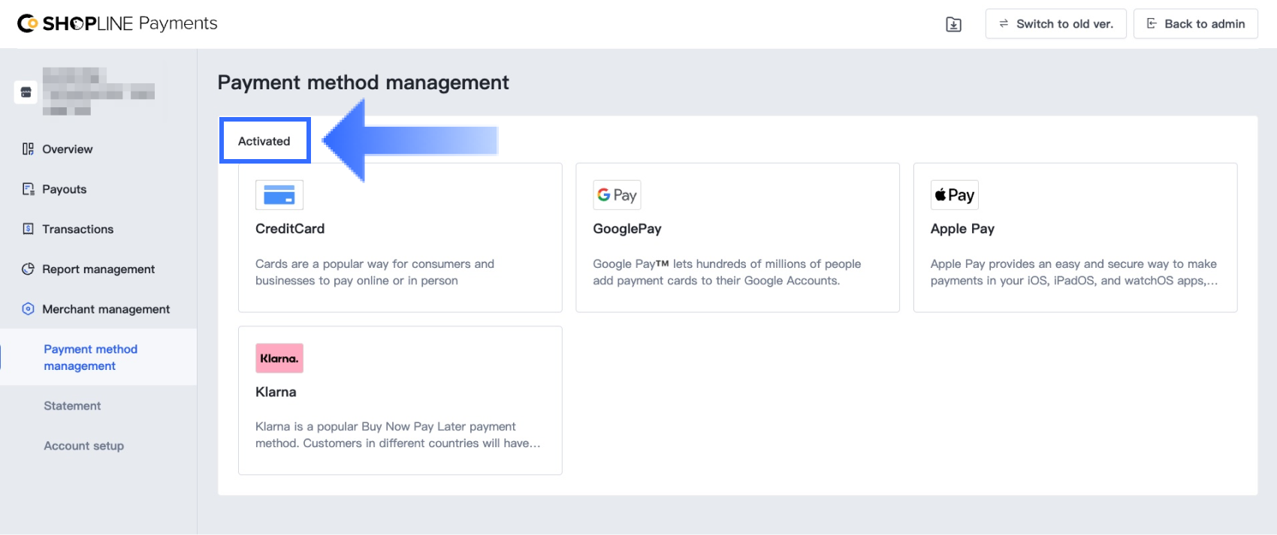This screenshot has width=1277, height=535.
Task: Click the Payment method management heading
Action: 364,83
